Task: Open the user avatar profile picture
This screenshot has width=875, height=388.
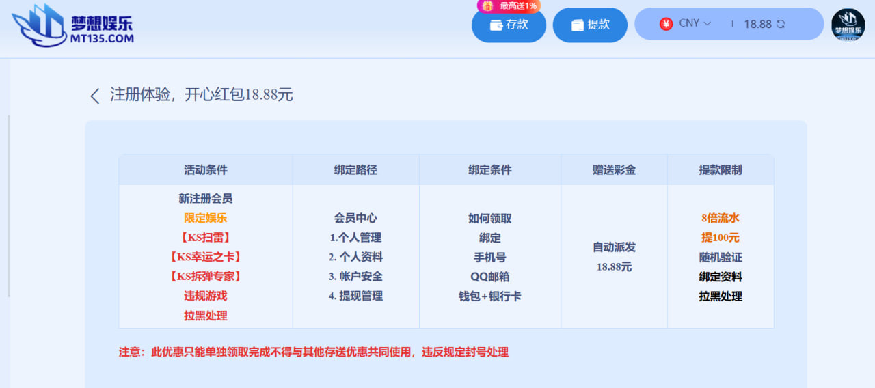Action: pos(848,25)
